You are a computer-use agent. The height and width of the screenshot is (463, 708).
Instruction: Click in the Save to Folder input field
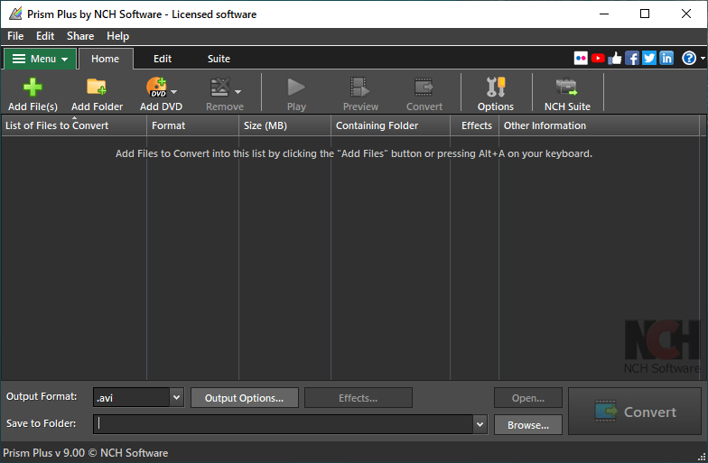[x=284, y=424]
